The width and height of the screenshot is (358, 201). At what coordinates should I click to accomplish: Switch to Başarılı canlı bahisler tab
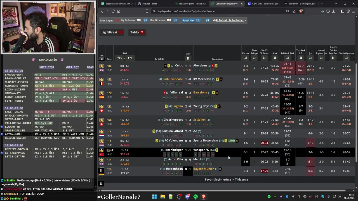pos(117,4)
